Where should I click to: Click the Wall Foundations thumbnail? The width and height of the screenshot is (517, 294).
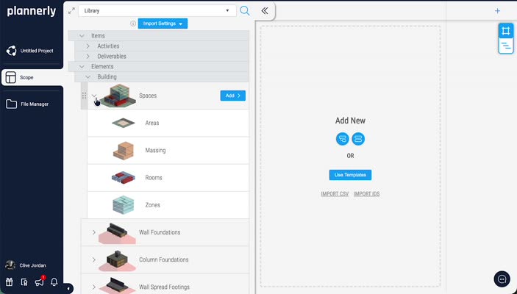tap(117, 233)
